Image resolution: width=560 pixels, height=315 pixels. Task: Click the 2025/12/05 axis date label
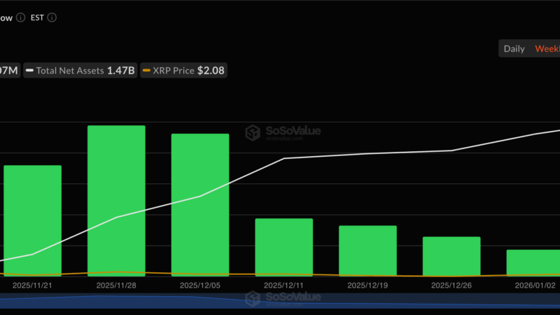pos(200,286)
